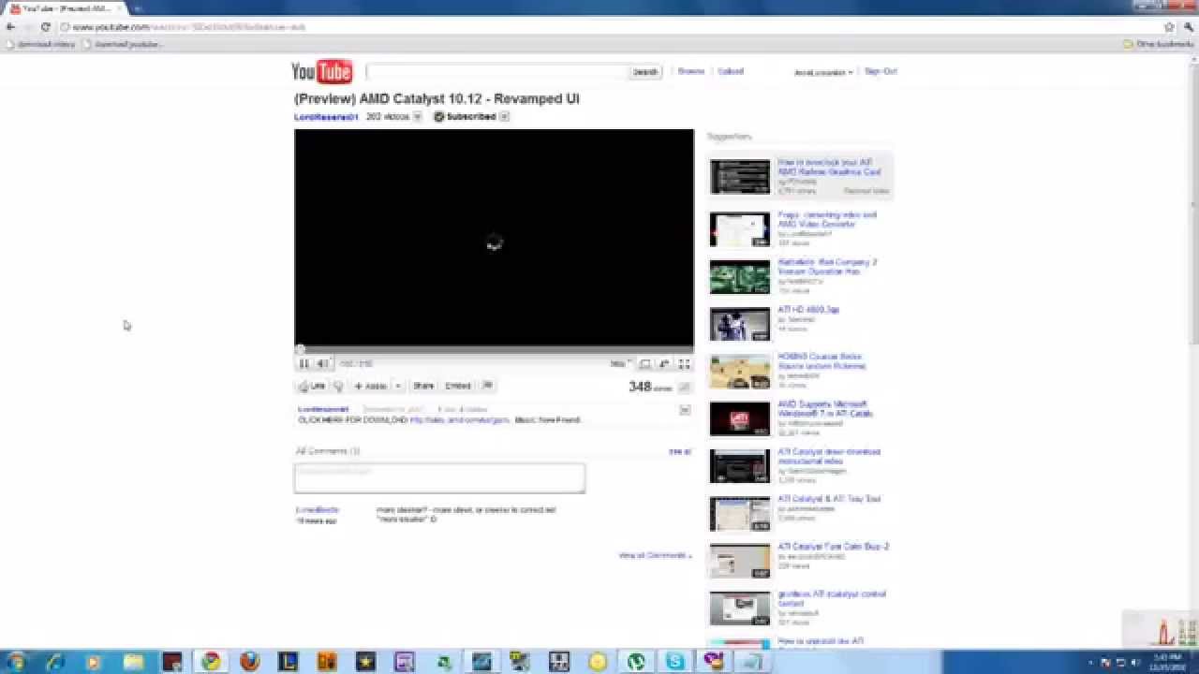1199x674 pixels.
Task: Bookmark this page with the star icon
Action: (x=1168, y=27)
